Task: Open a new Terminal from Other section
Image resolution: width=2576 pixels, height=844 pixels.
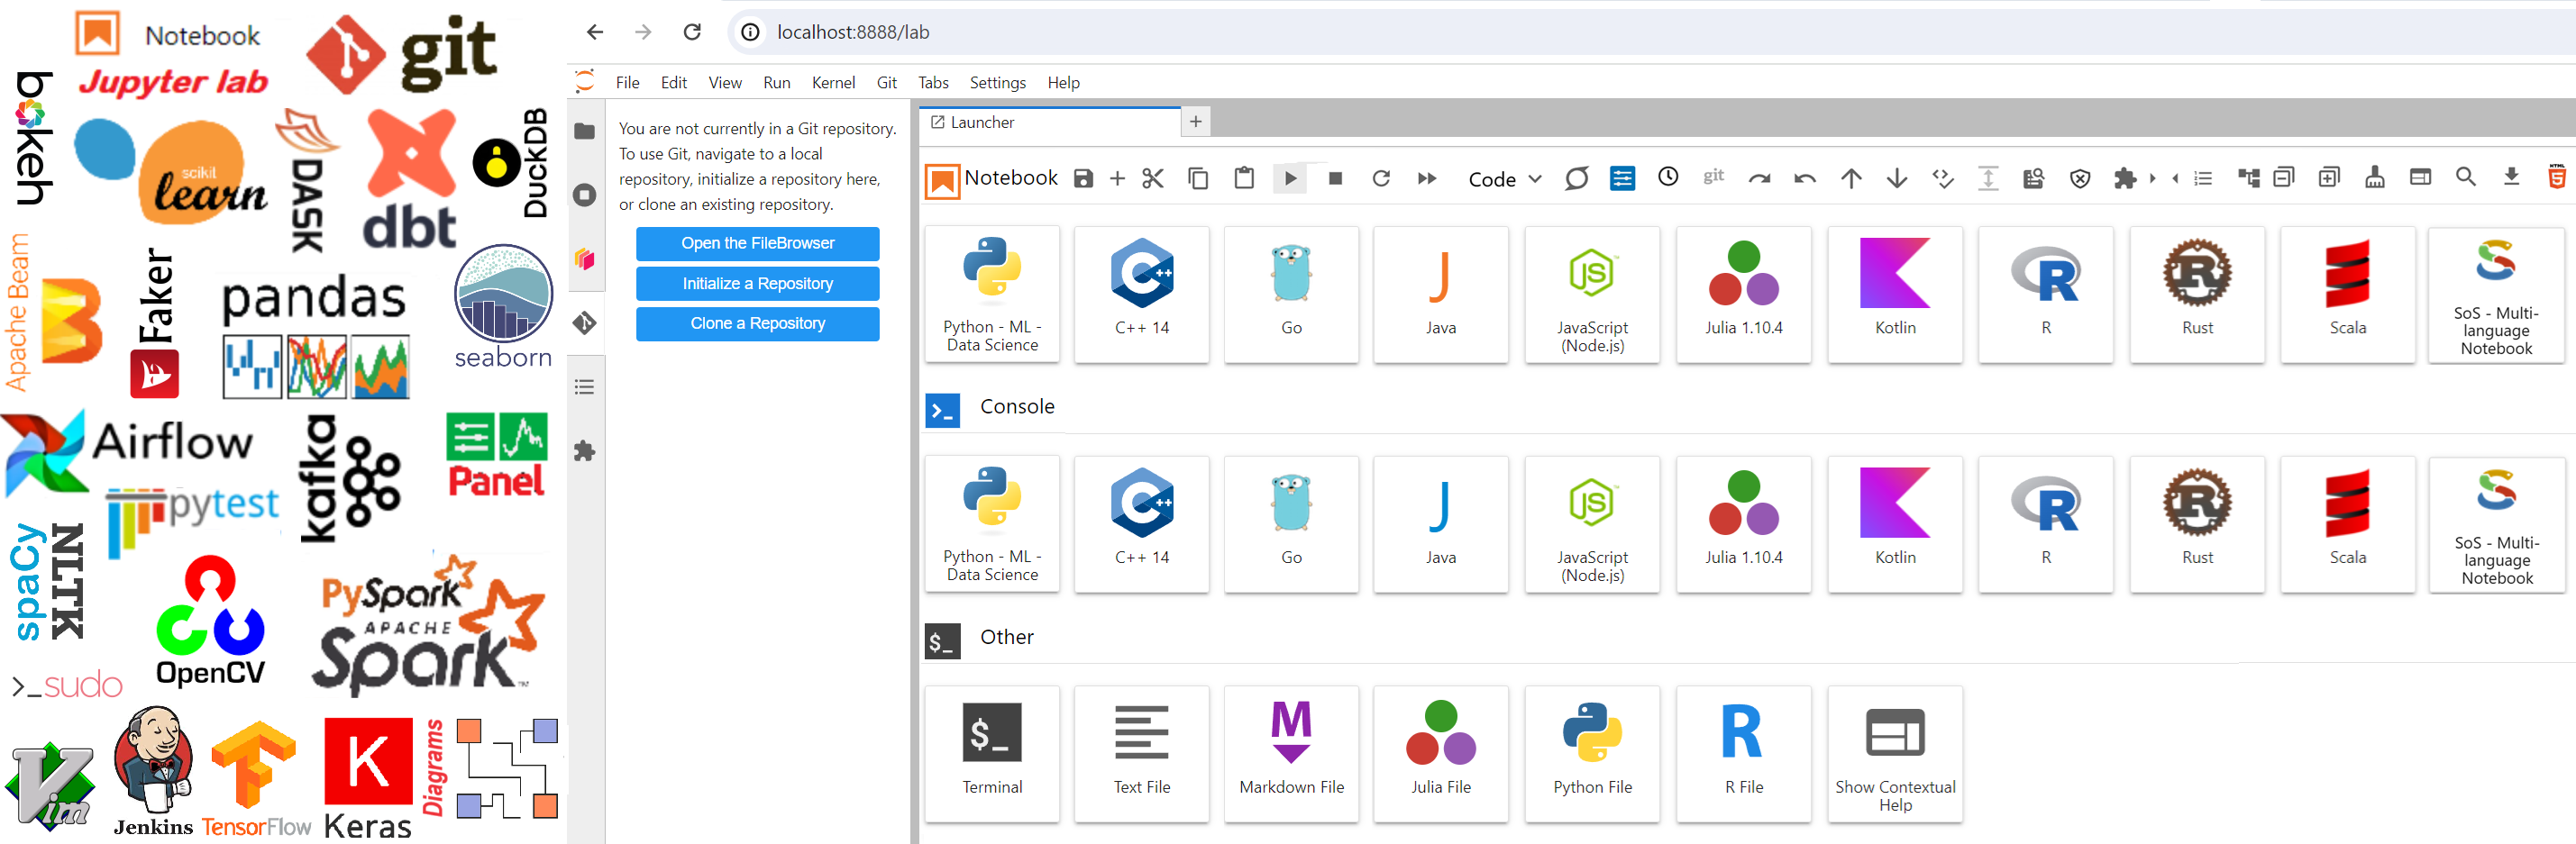Action: [991, 753]
